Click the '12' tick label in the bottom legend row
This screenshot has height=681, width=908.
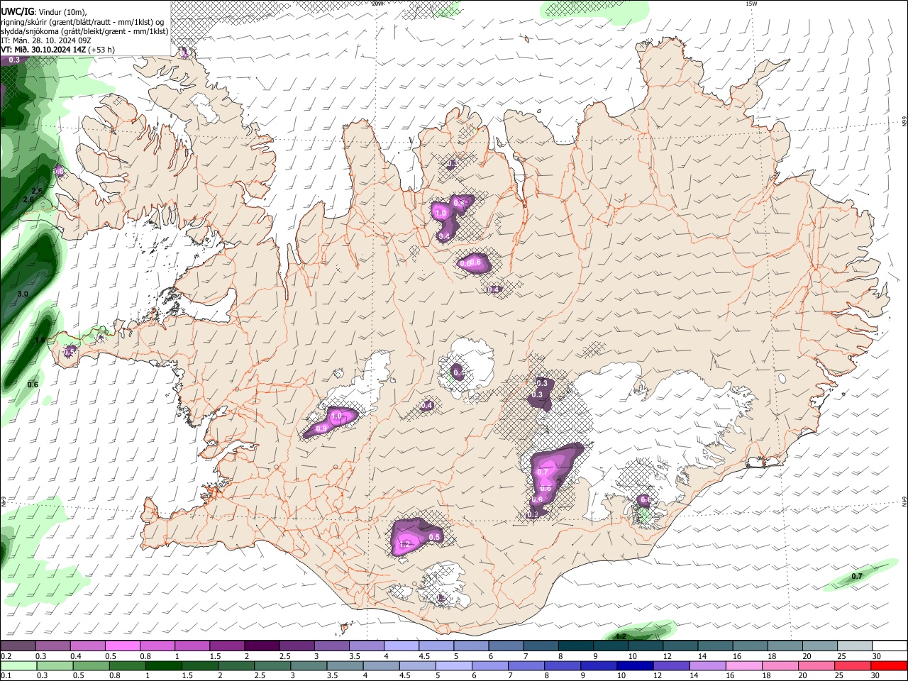(657, 677)
